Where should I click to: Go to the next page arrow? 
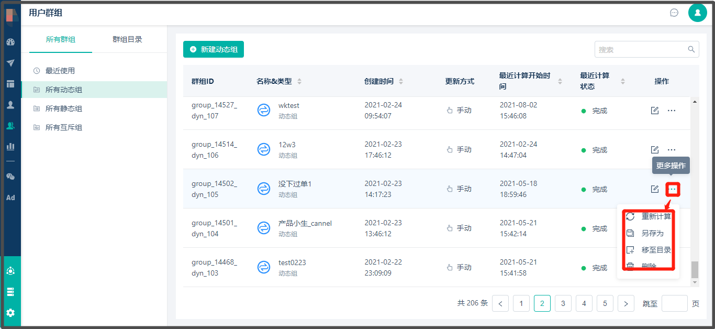(626, 303)
